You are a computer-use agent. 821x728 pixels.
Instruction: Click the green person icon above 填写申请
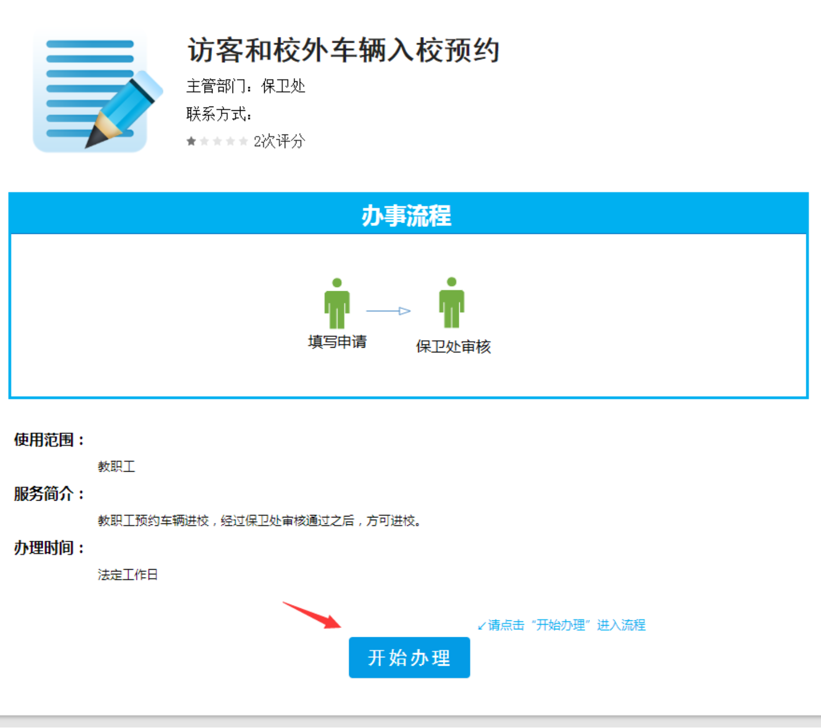coord(337,304)
